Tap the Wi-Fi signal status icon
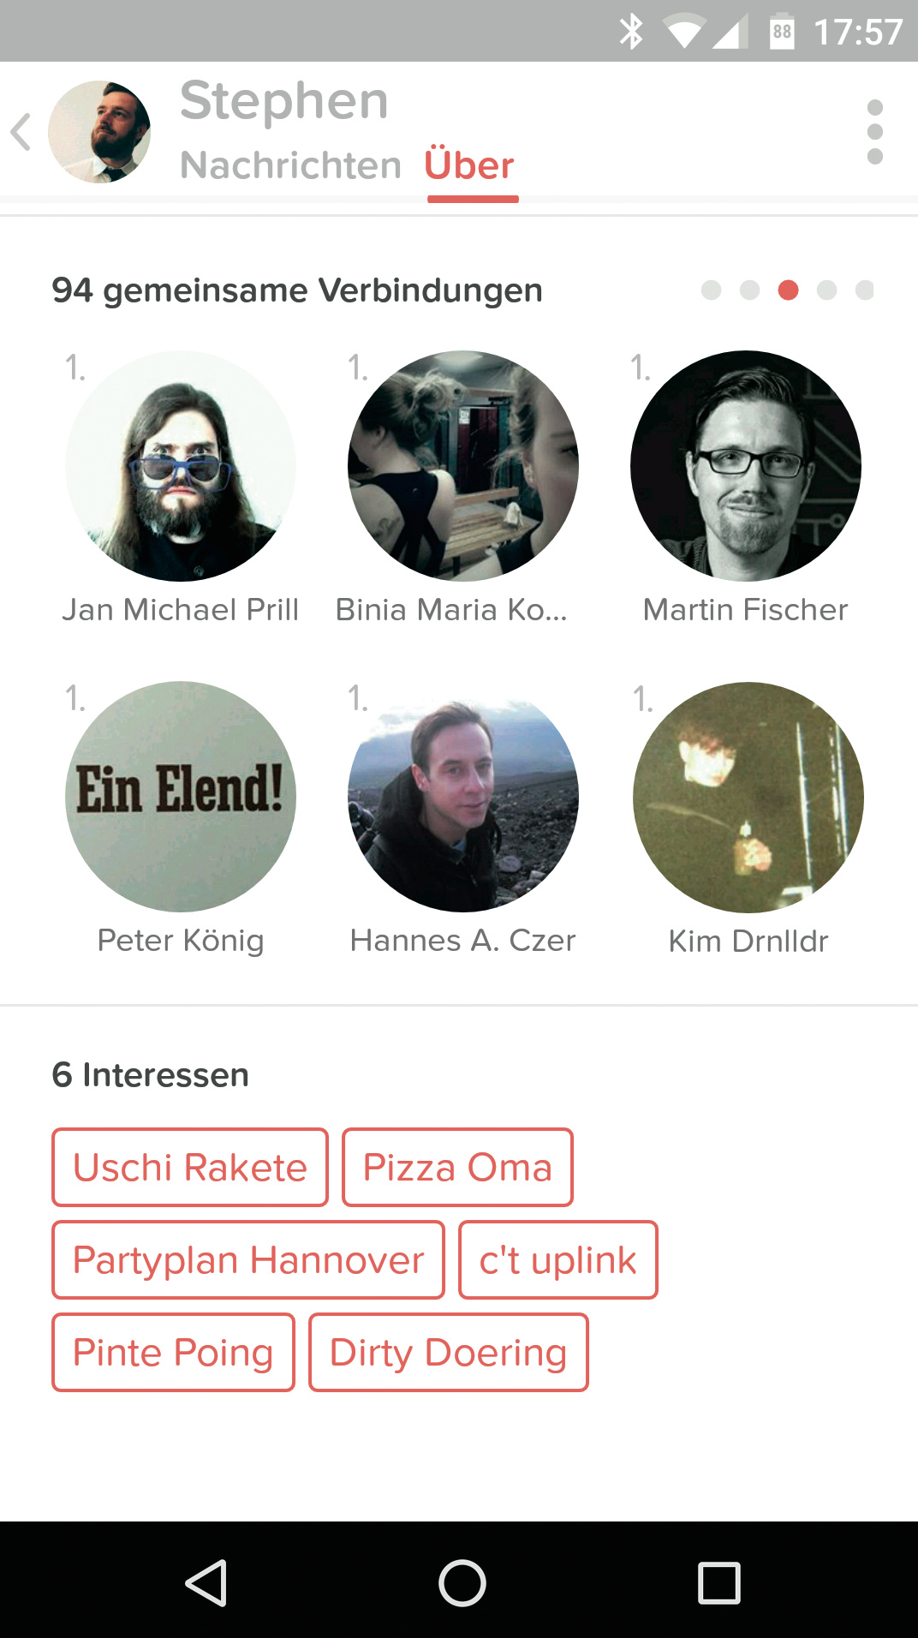 tap(683, 33)
